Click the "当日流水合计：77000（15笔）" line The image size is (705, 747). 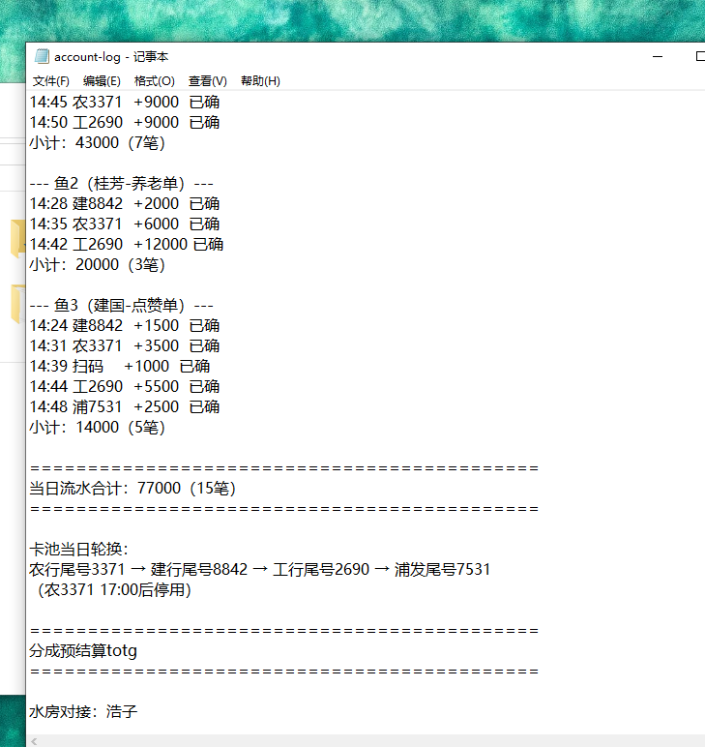pos(132,489)
